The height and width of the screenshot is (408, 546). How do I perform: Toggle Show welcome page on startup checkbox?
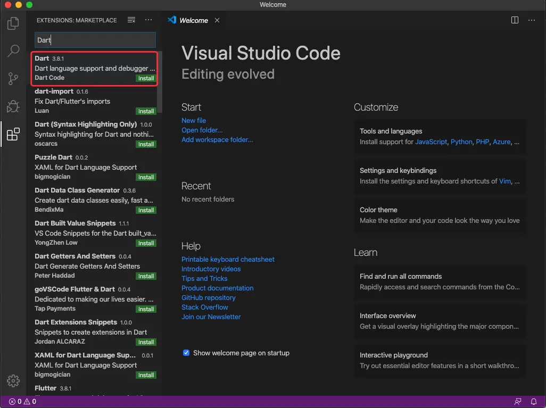click(186, 353)
